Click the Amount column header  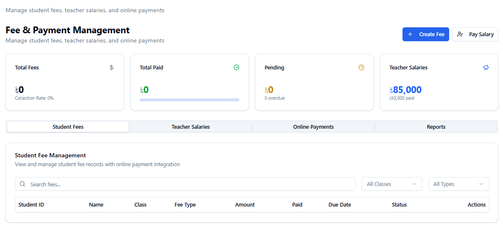245,205
